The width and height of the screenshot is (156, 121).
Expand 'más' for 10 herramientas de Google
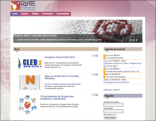pos(95,95)
